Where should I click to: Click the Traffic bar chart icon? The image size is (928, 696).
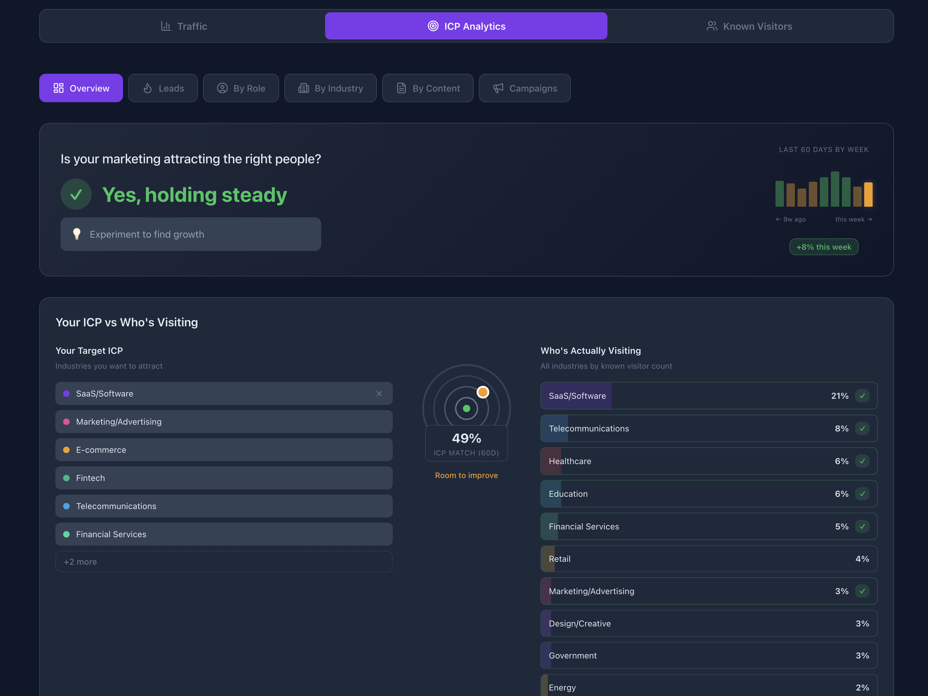point(166,26)
